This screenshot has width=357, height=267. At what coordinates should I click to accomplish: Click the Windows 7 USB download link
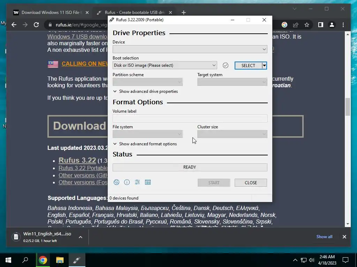click(77, 37)
